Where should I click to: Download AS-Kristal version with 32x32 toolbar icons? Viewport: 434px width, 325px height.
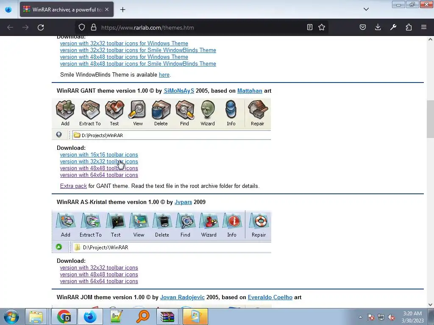coord(99,268)
